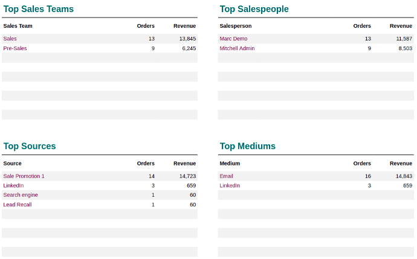Click LinkedIn in the Top Mediums table
This screenshot has height=259, width=417.
(x=230, y=185)
